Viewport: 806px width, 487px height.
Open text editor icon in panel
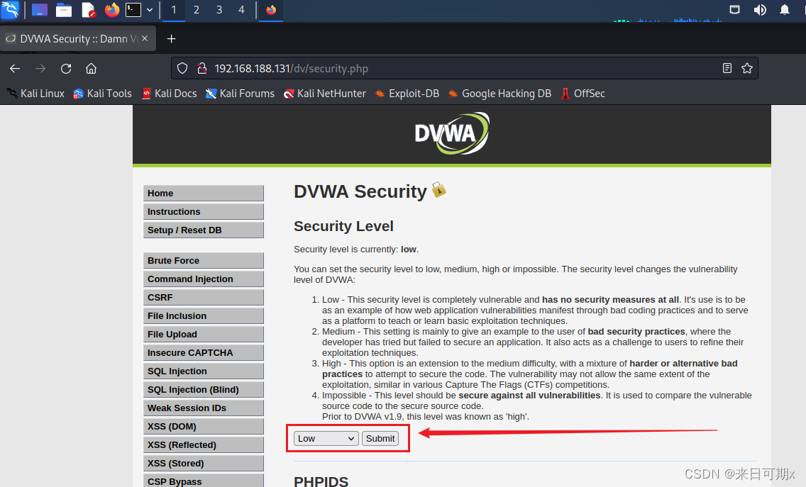pos(89,10)
